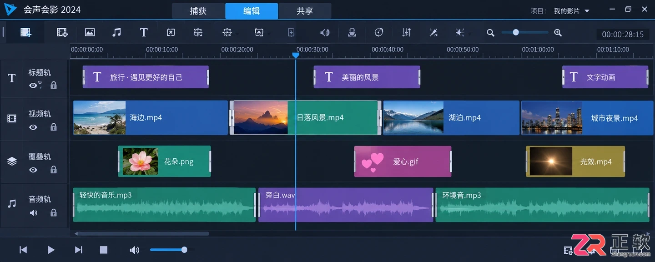This screenshot has width=655, height=262.
Task: Click the music note icon in toolbar
Action: tap(117, 32)
